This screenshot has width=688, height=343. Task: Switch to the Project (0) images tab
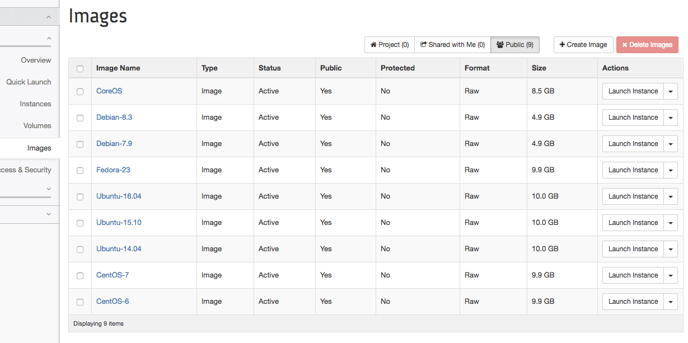(390, 45)
